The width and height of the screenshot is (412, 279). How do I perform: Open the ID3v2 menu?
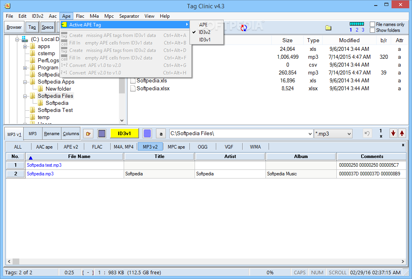pos(37,16)
